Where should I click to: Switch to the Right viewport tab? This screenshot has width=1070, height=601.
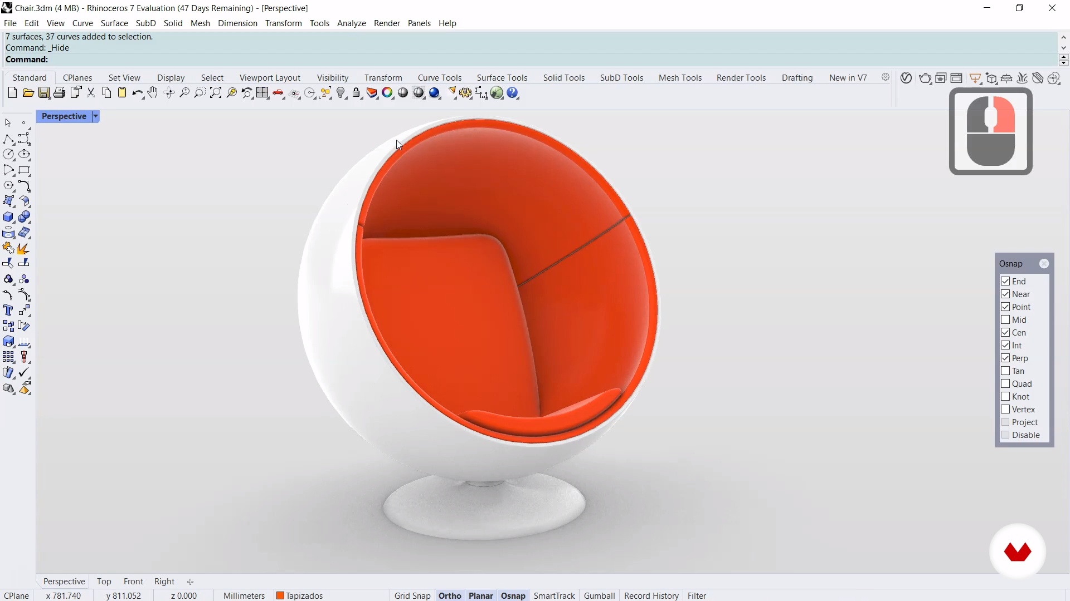coord(164,581)
